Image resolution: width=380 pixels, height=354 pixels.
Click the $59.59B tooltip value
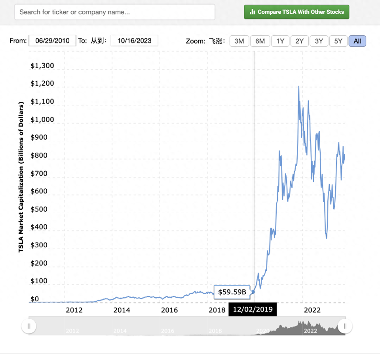(x=232, y=292)
